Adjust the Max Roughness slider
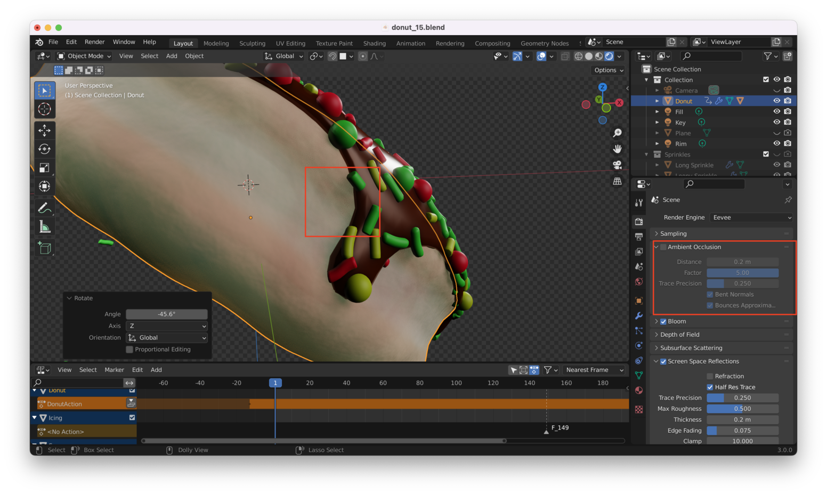Screen dimensions: 827x495 pyautogui.click(x=742, y=409)
